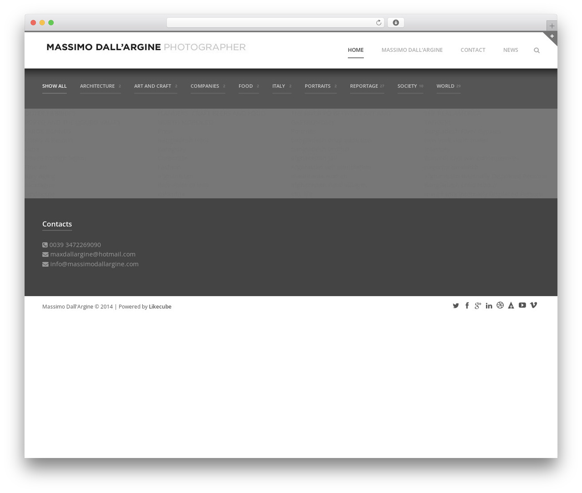Open the Twitter profile icon in footer

(x=456, y=306)
